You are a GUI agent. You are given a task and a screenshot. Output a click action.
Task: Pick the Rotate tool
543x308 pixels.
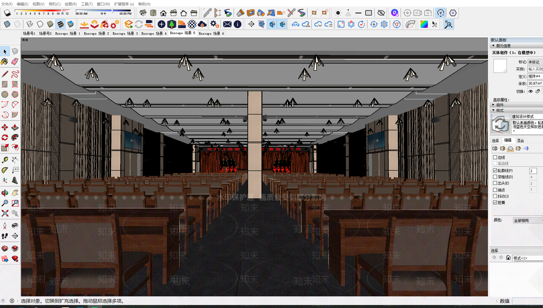(x=5, y=137)
